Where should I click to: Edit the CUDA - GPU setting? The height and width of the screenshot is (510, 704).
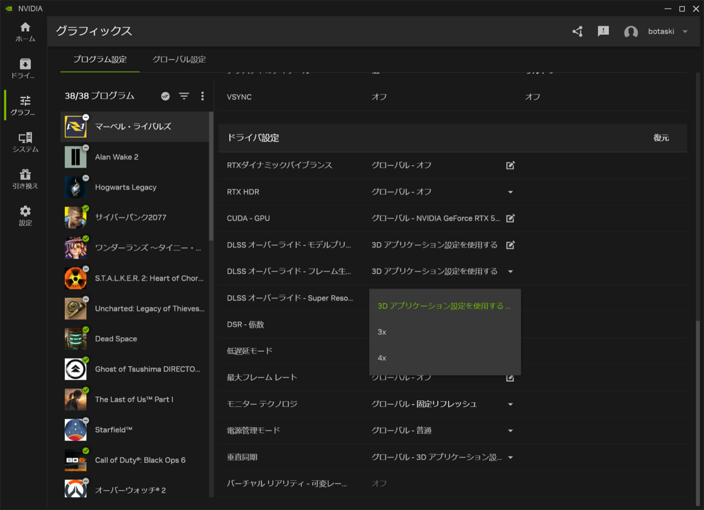510,218
